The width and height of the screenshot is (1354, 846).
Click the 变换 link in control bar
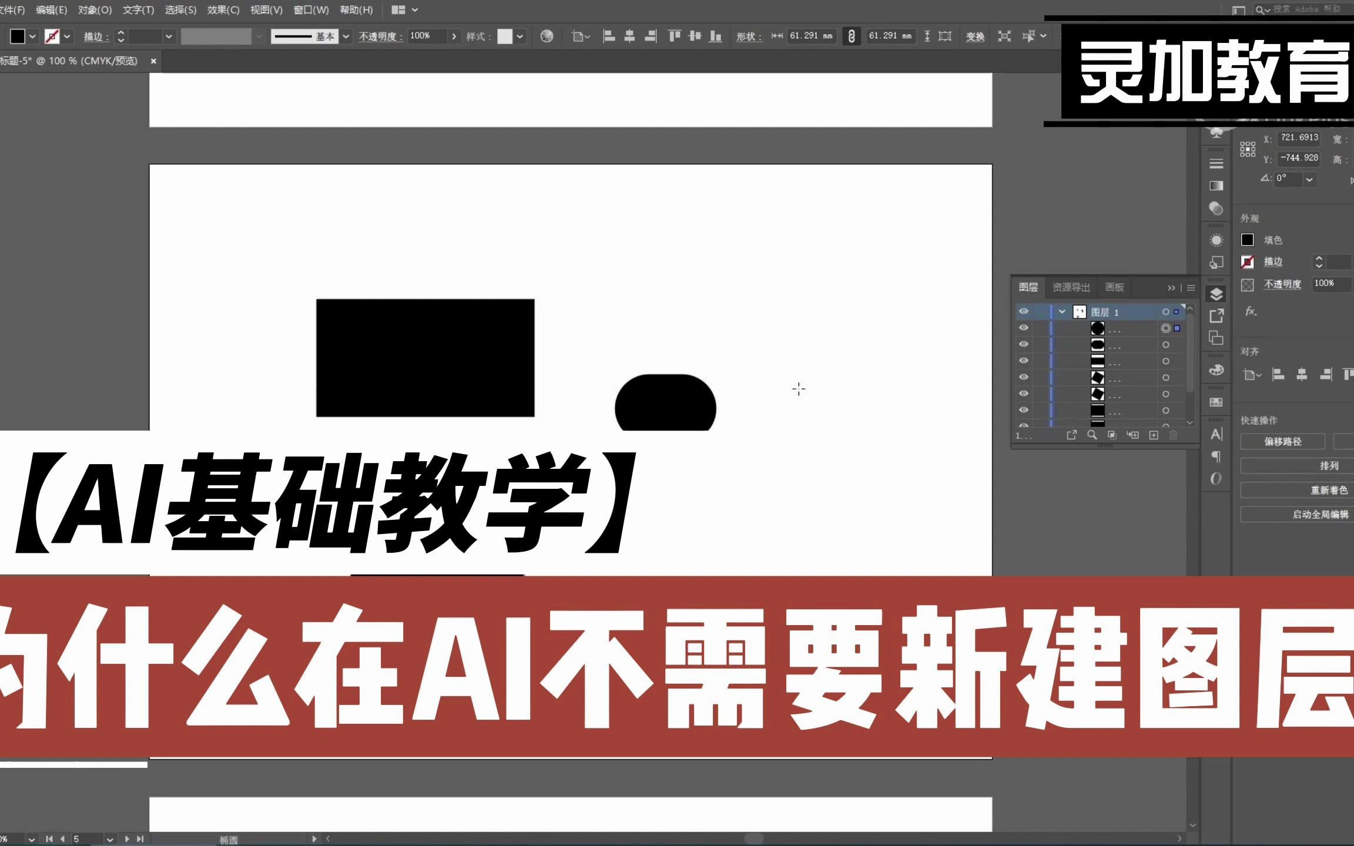point(975,36)
